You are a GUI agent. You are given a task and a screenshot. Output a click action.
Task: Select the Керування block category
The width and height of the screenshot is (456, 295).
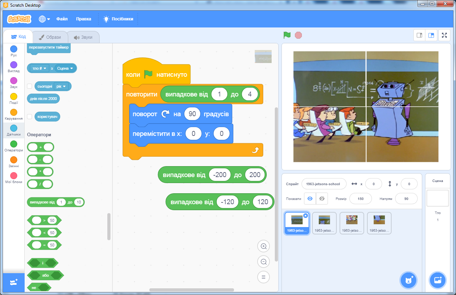pyautogui.click(x=14, y=114)
